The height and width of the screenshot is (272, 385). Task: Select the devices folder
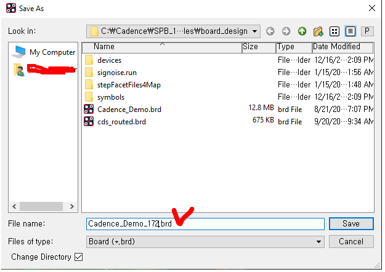(109, 60)
